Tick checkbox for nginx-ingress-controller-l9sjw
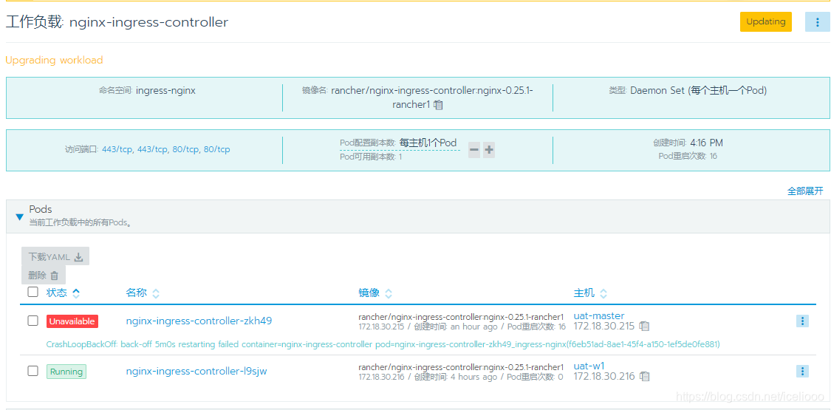 click(33, 371)
